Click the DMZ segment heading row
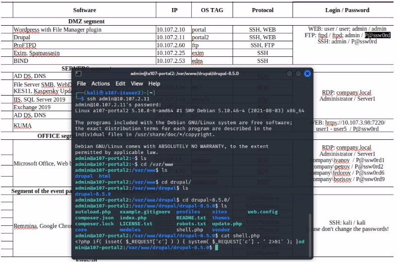 click(88, 22)
